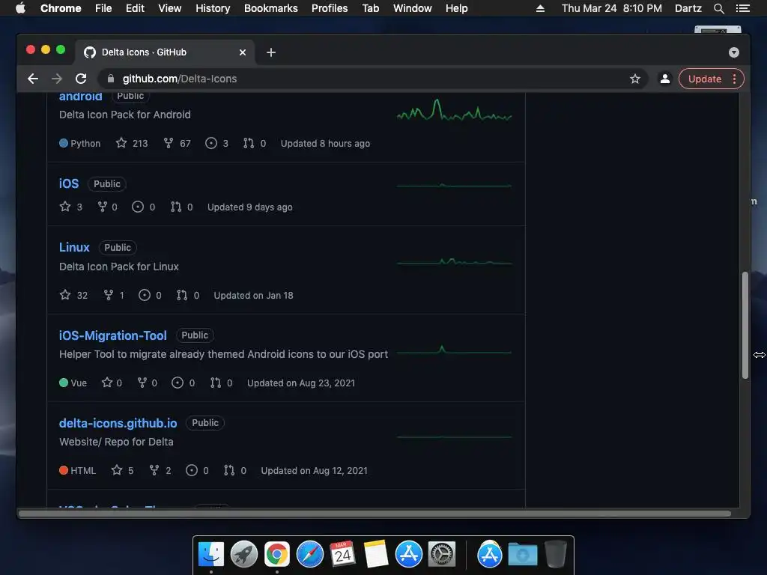Open the File menu
This screenshot has width=767, height=575.
[x=103, y=8]
